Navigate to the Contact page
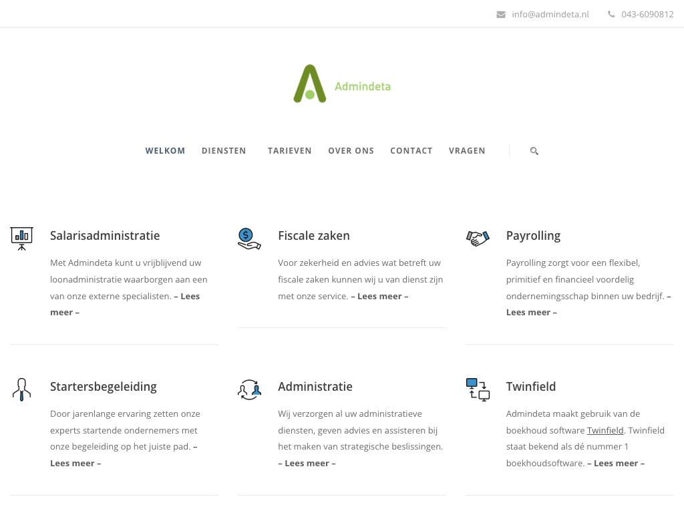 [411, 151]
